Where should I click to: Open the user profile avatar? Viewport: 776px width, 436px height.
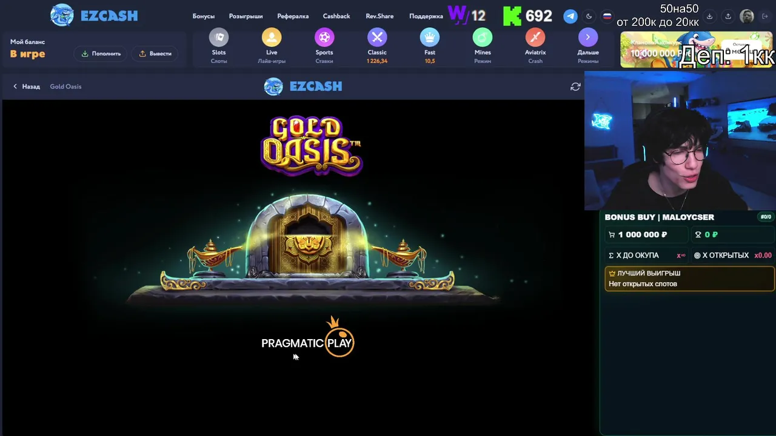(x=747, y=16)
